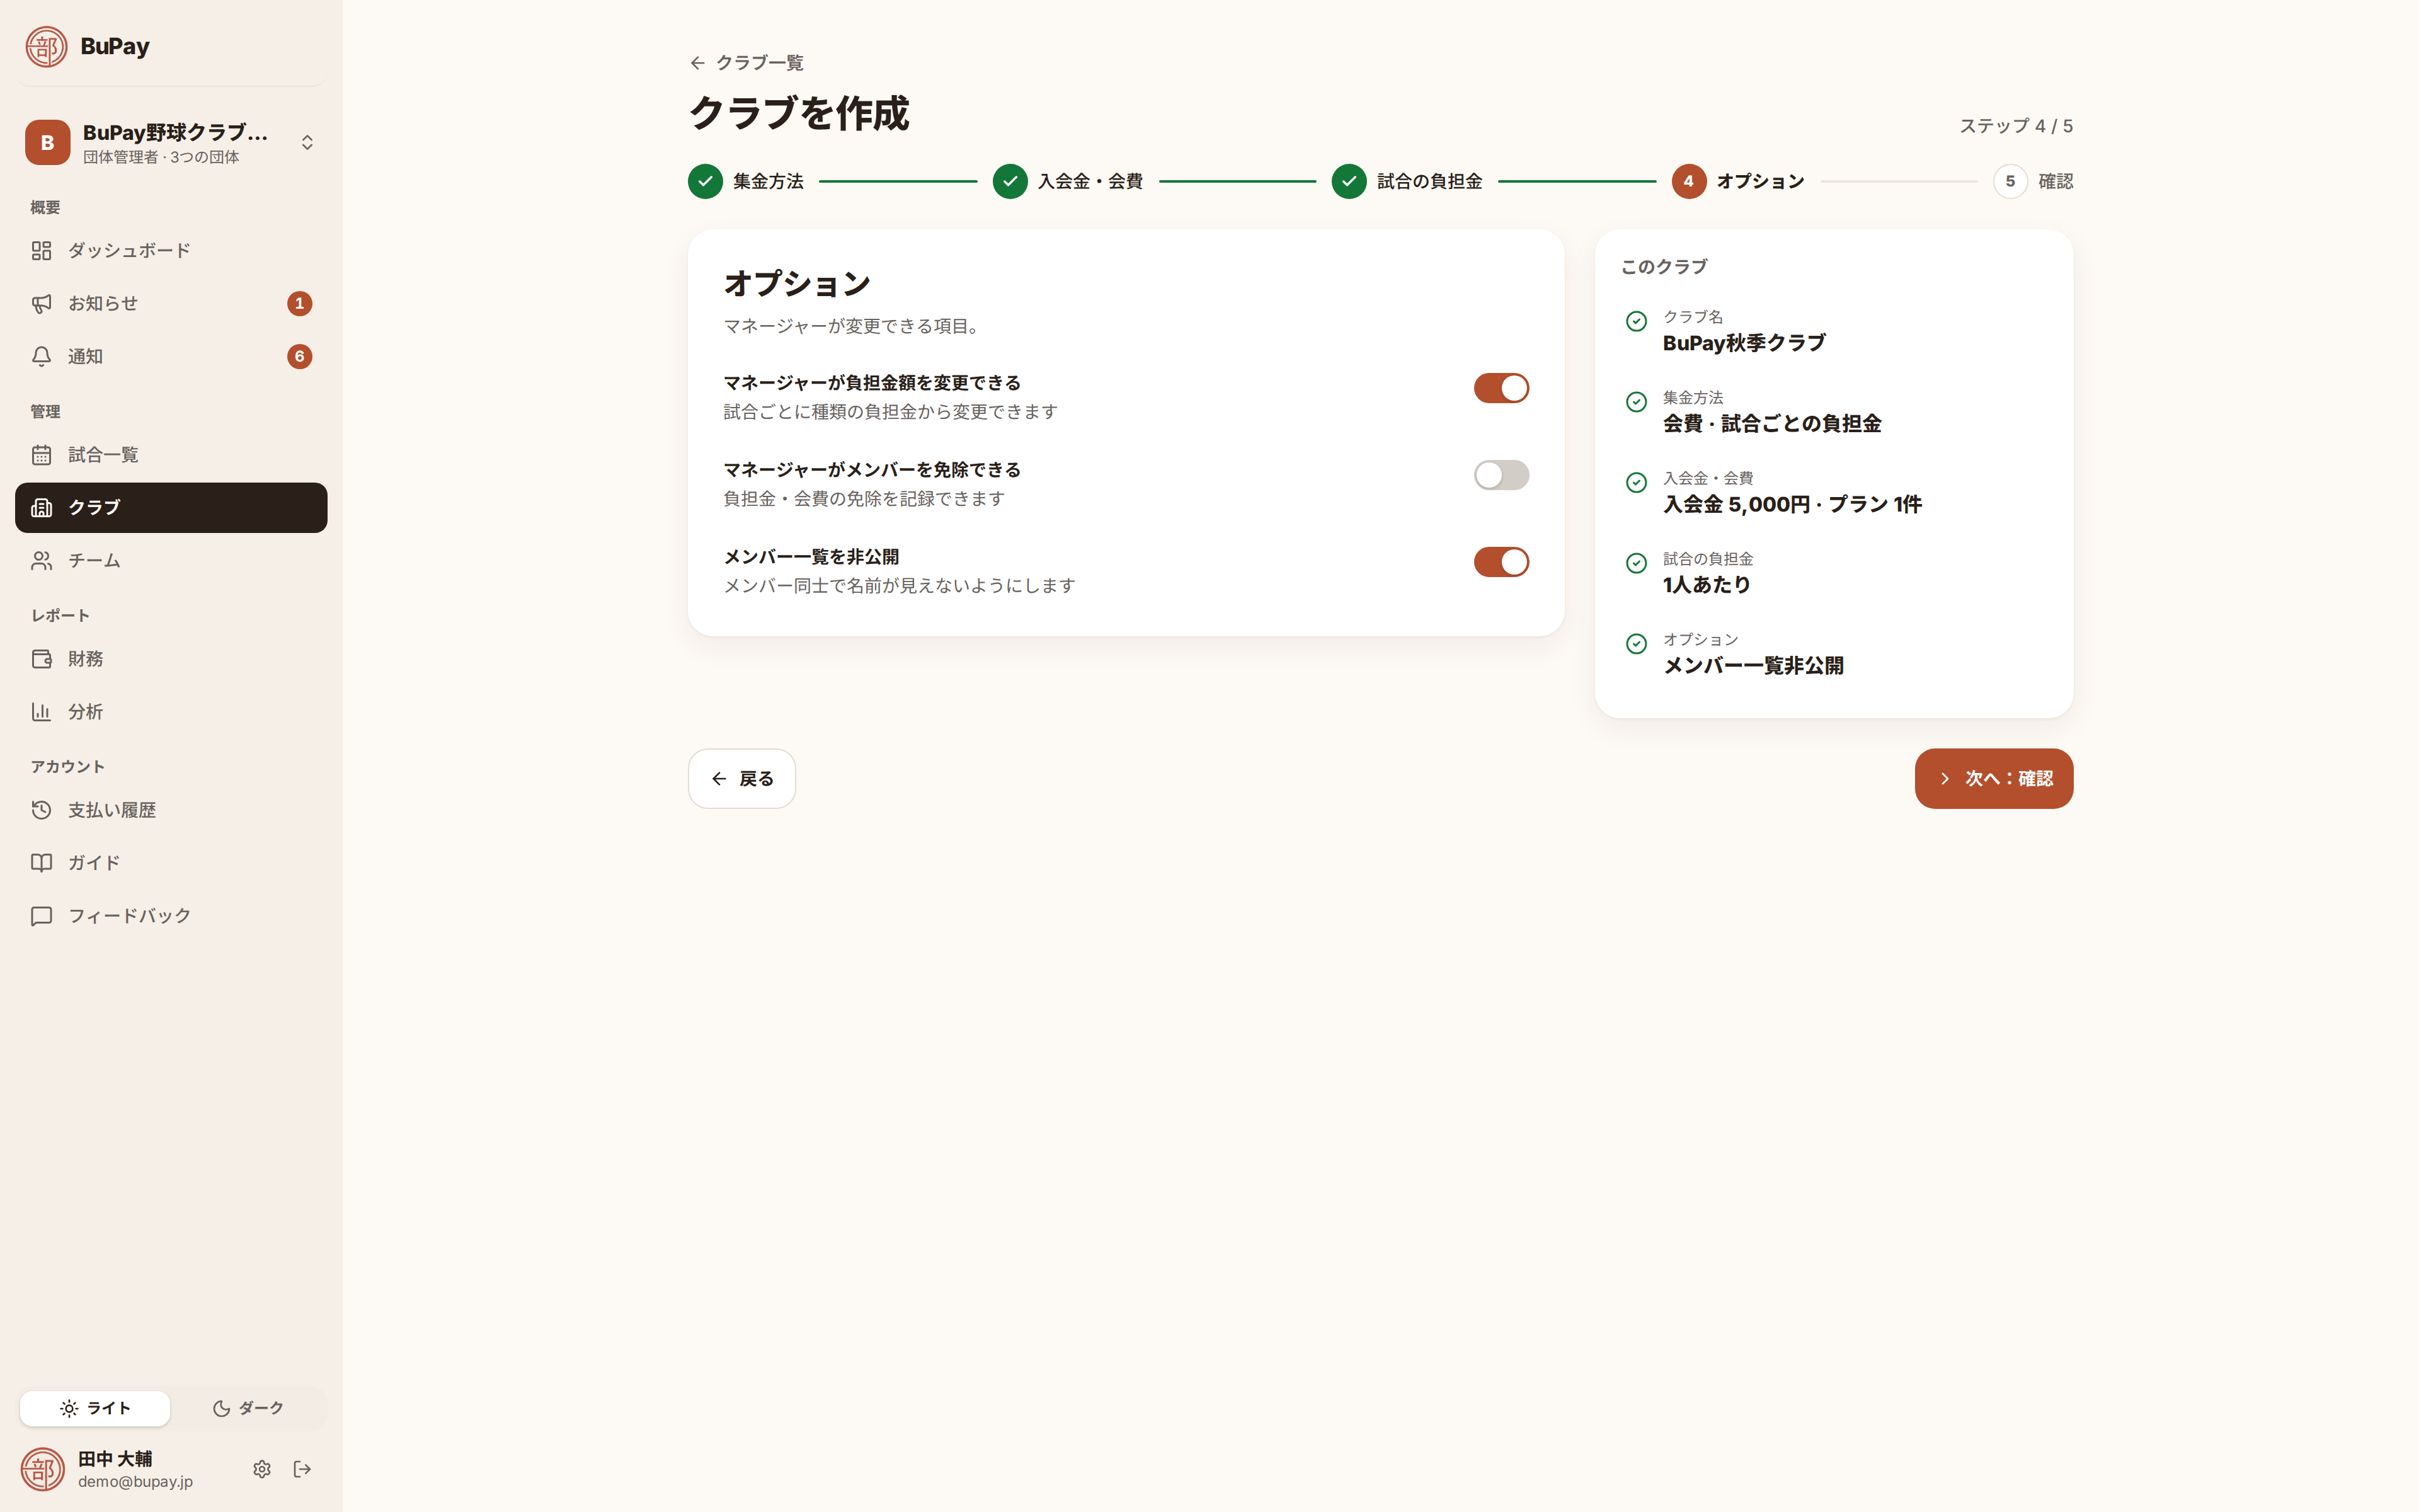
Task: Open 財務 wallet icon
Action: coord(41,659)
